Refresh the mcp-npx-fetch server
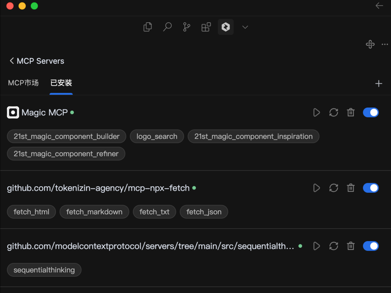This screenshot has height=293, width=391. [334, 188]
